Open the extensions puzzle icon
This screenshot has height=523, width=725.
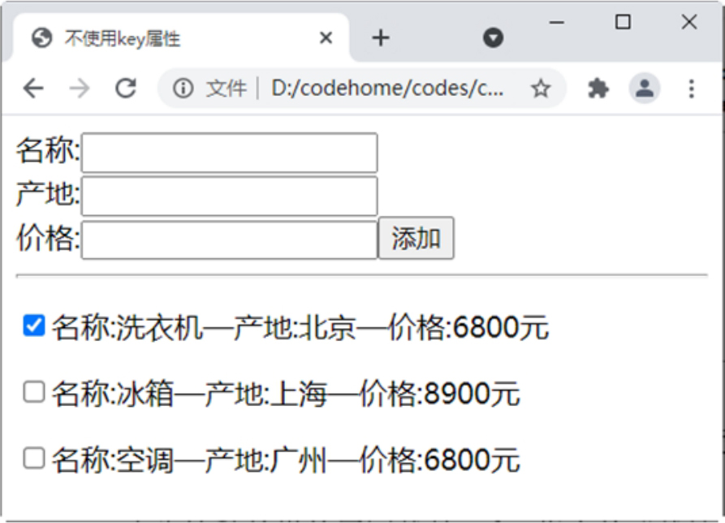598,88
